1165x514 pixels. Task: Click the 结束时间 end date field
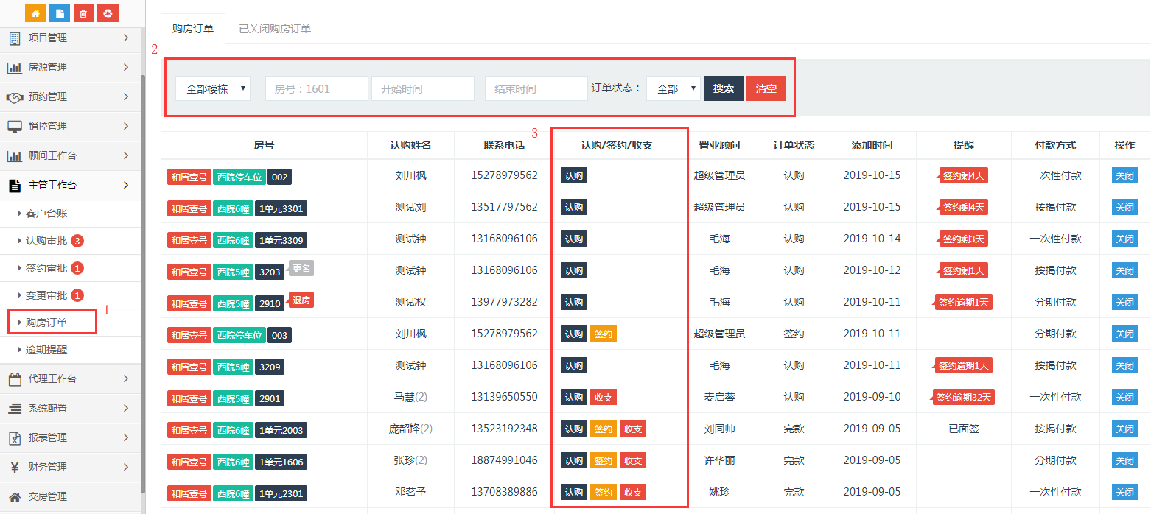(536, 88)
